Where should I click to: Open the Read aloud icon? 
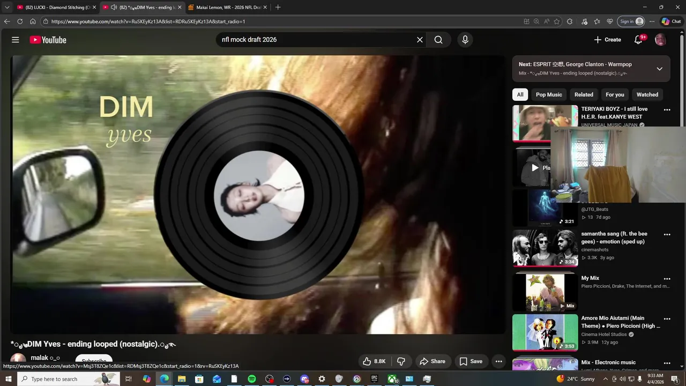click(x=547, y=21)
